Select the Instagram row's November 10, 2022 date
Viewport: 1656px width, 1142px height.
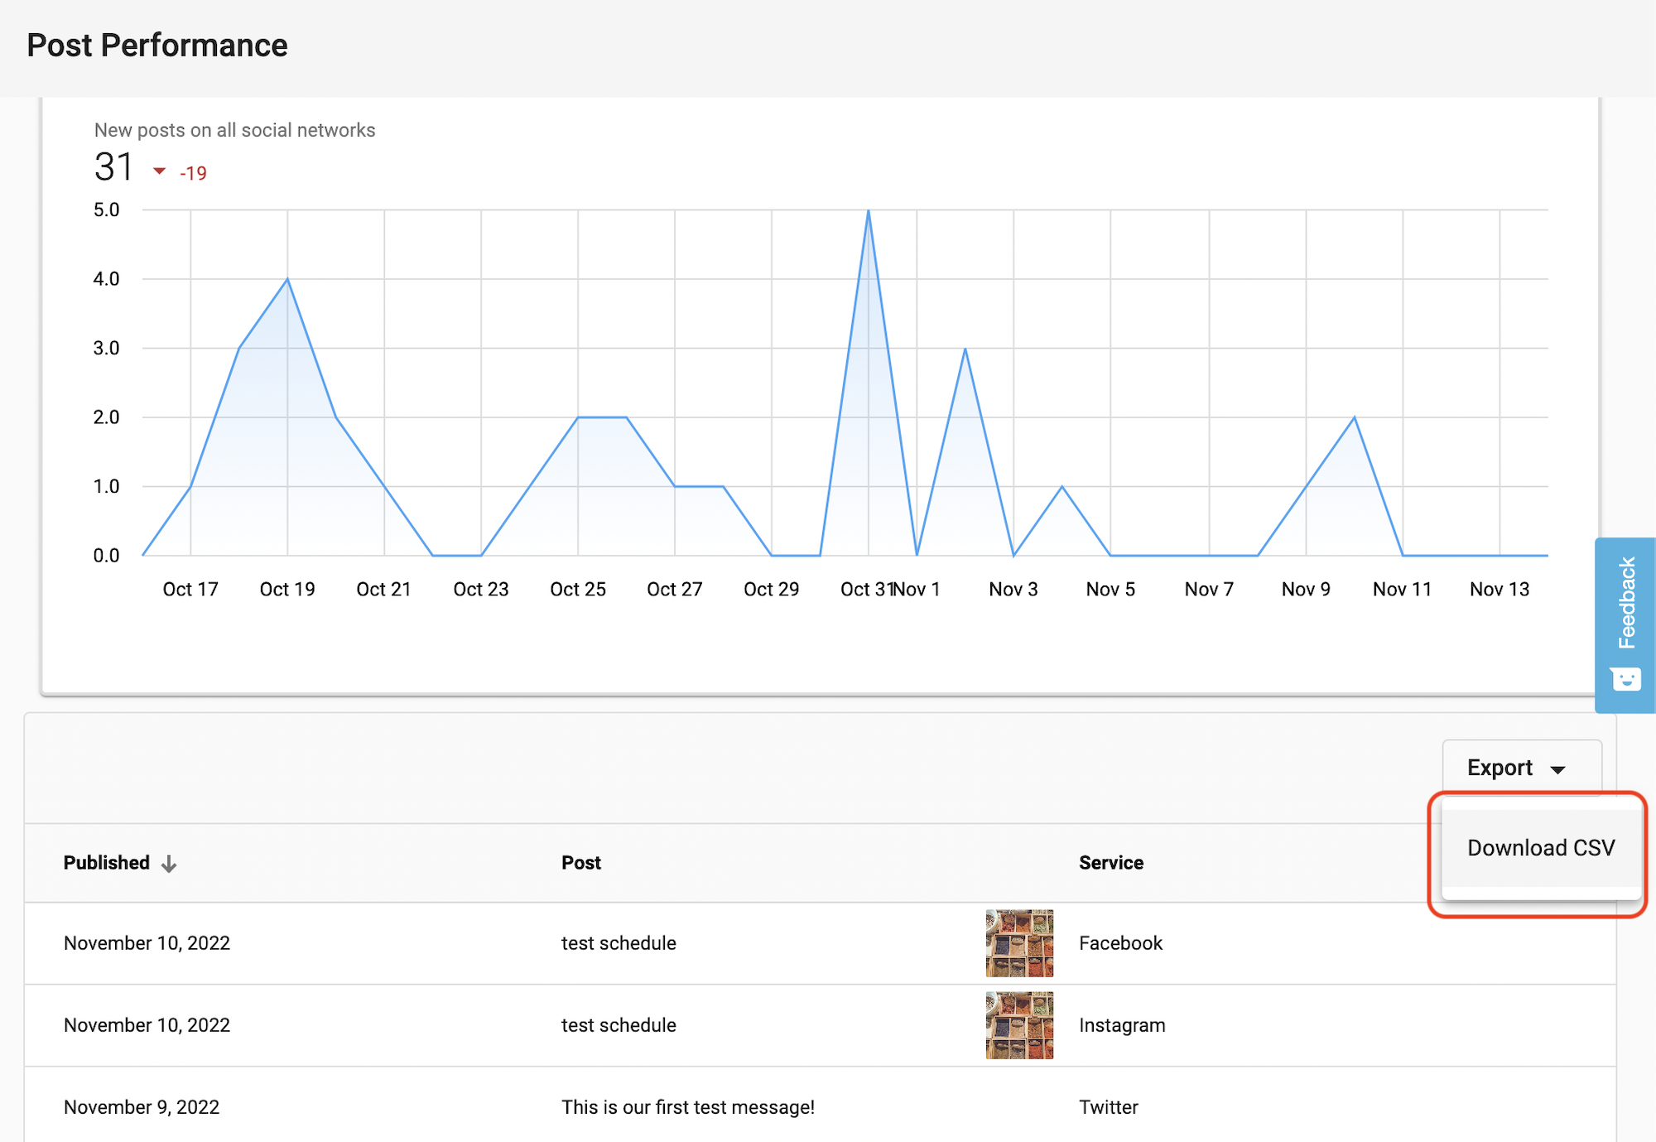pos(147,1025)
